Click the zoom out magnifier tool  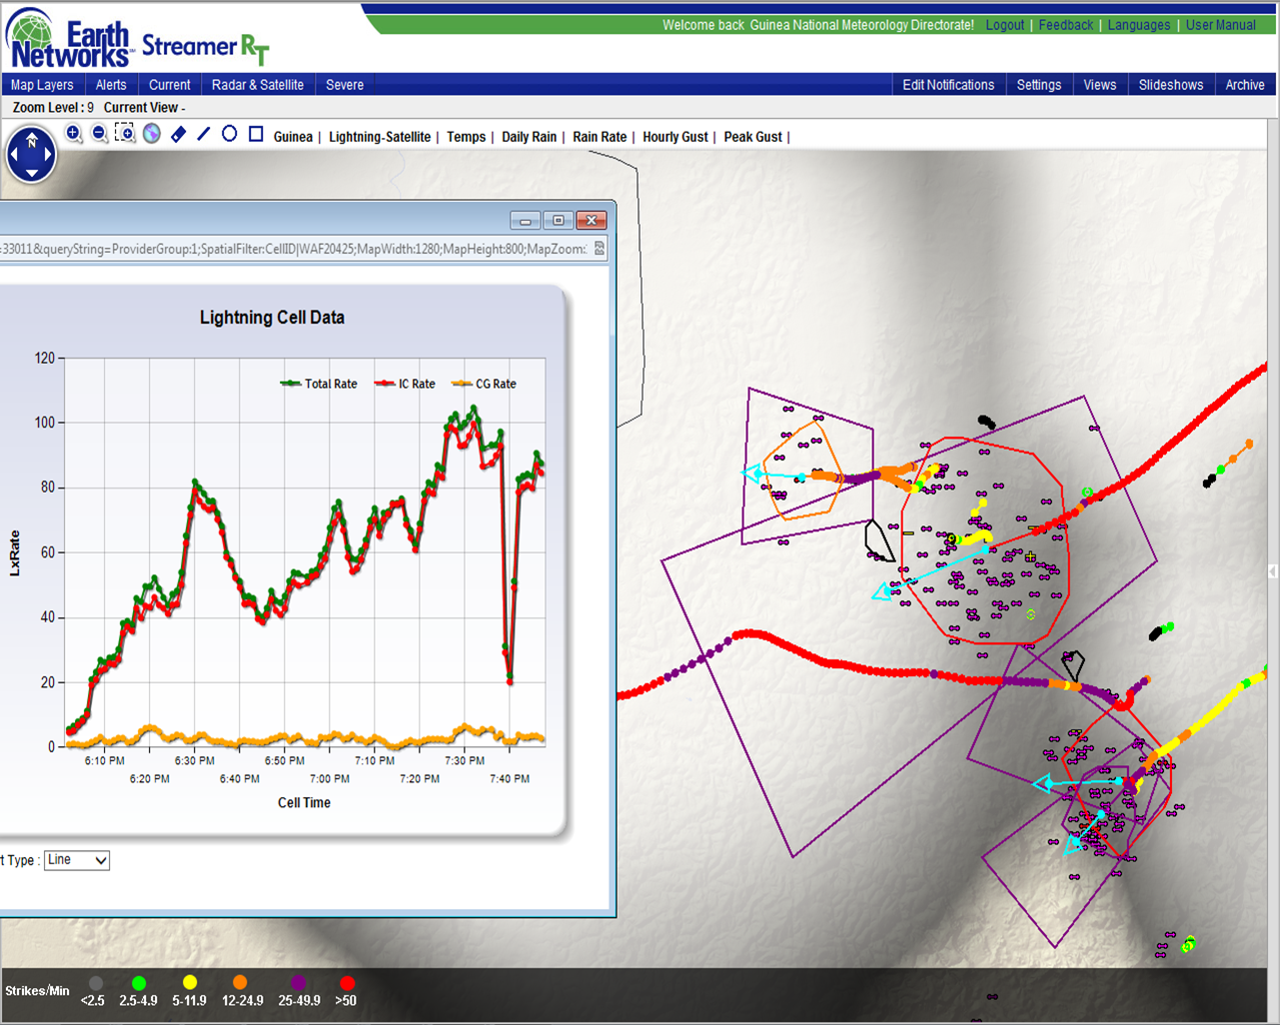(x=100, y=133)
